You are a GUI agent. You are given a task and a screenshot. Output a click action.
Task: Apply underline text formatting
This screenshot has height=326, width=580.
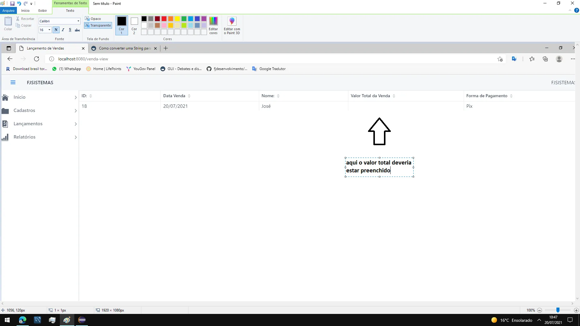click(70, 30)
